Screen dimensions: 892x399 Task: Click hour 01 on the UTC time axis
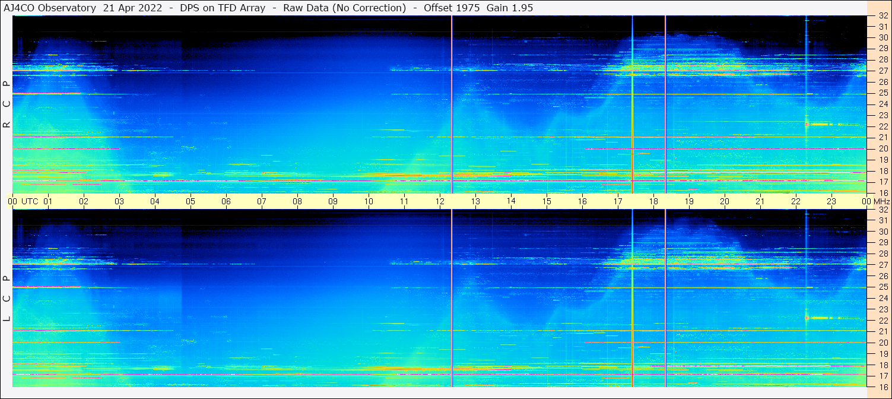(48, 201)
